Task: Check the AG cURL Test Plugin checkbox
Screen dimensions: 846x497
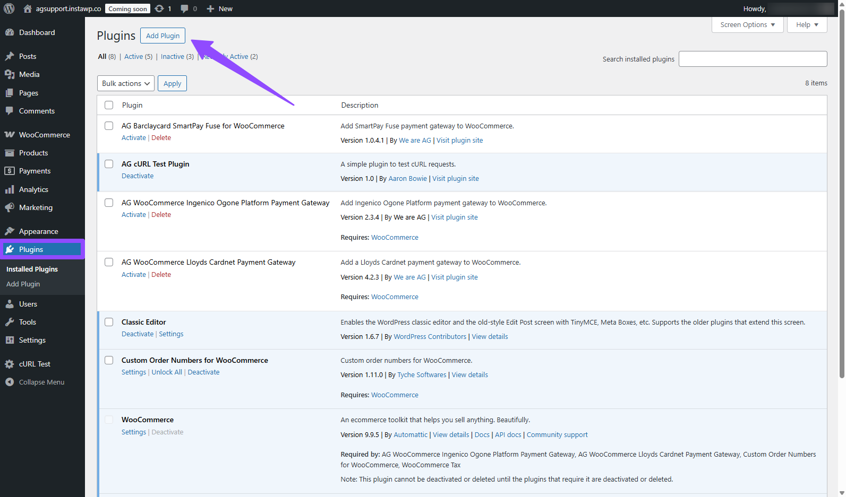Action: [x=109, y=164]
